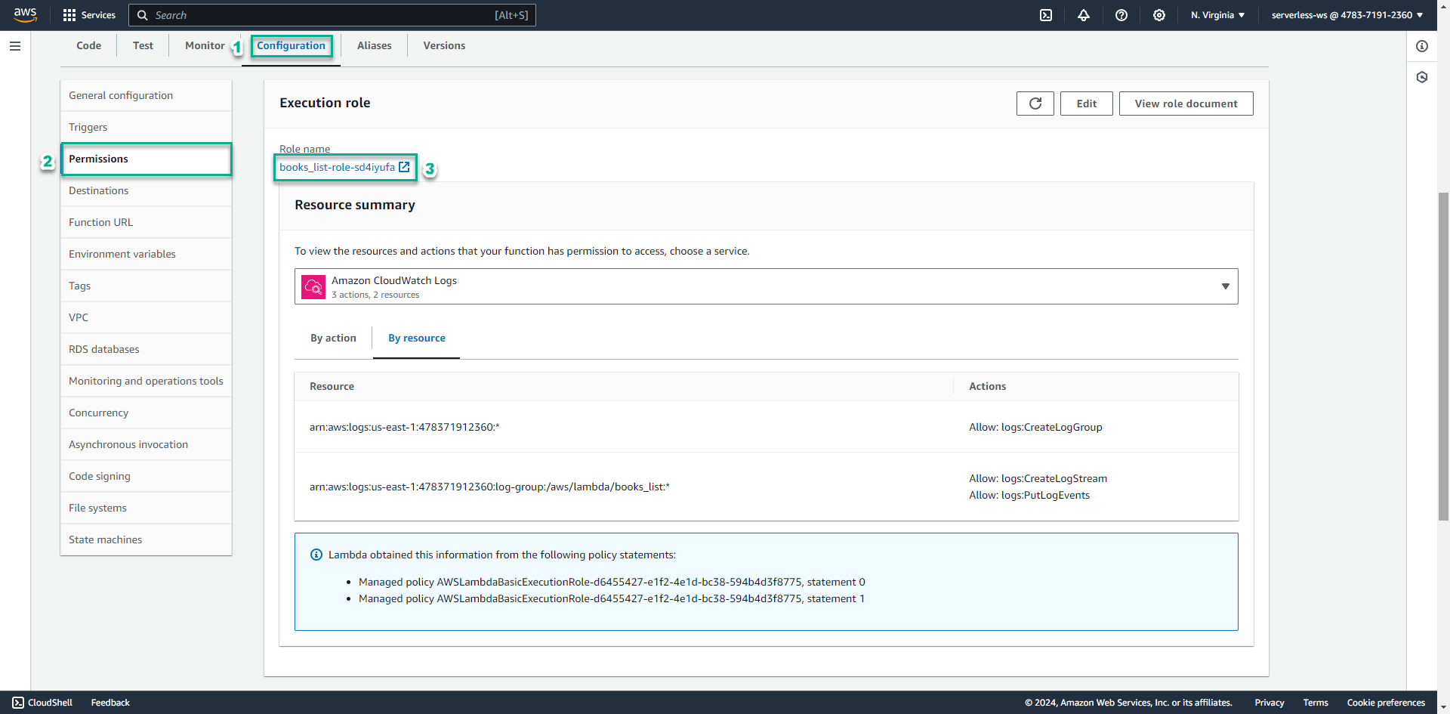The height and width of the screenshot is (714, 1450).
Task: Click the info icon in policy statements box
Action: pos(316,555)
